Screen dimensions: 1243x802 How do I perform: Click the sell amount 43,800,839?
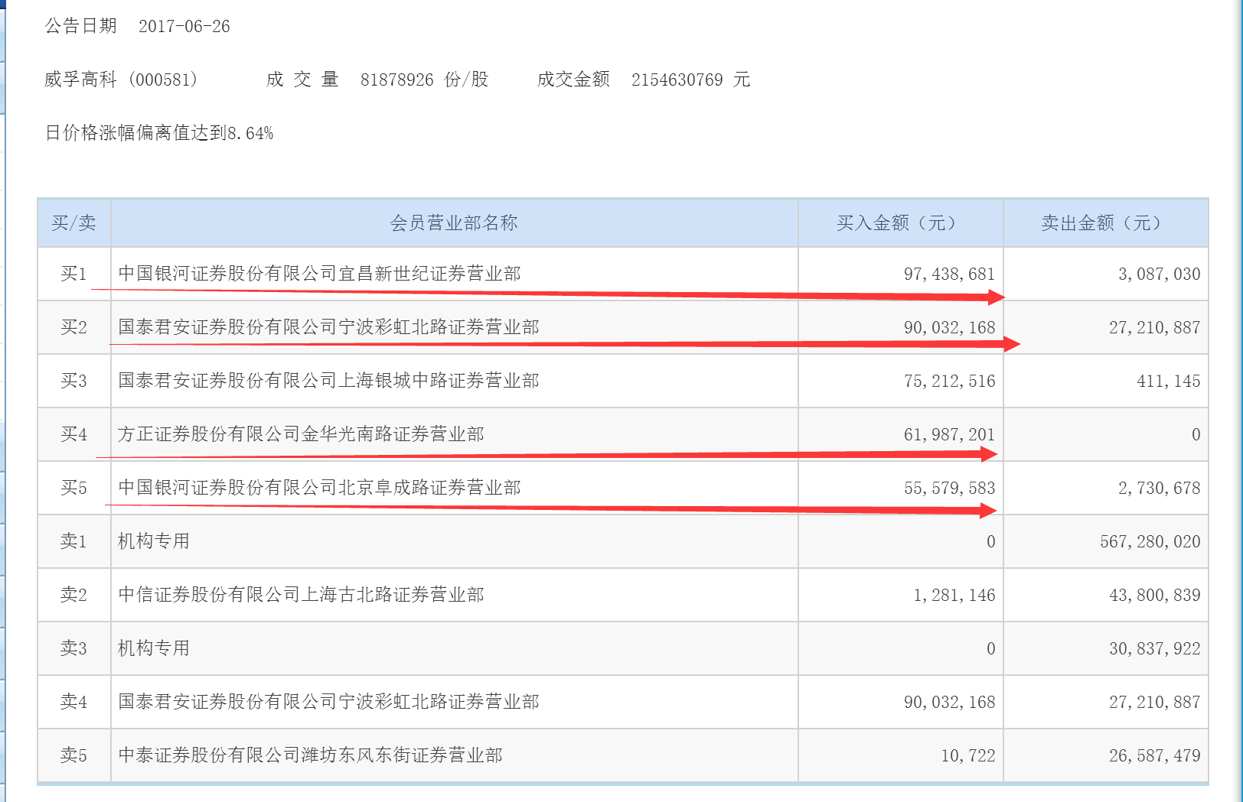pos(1154,595)
